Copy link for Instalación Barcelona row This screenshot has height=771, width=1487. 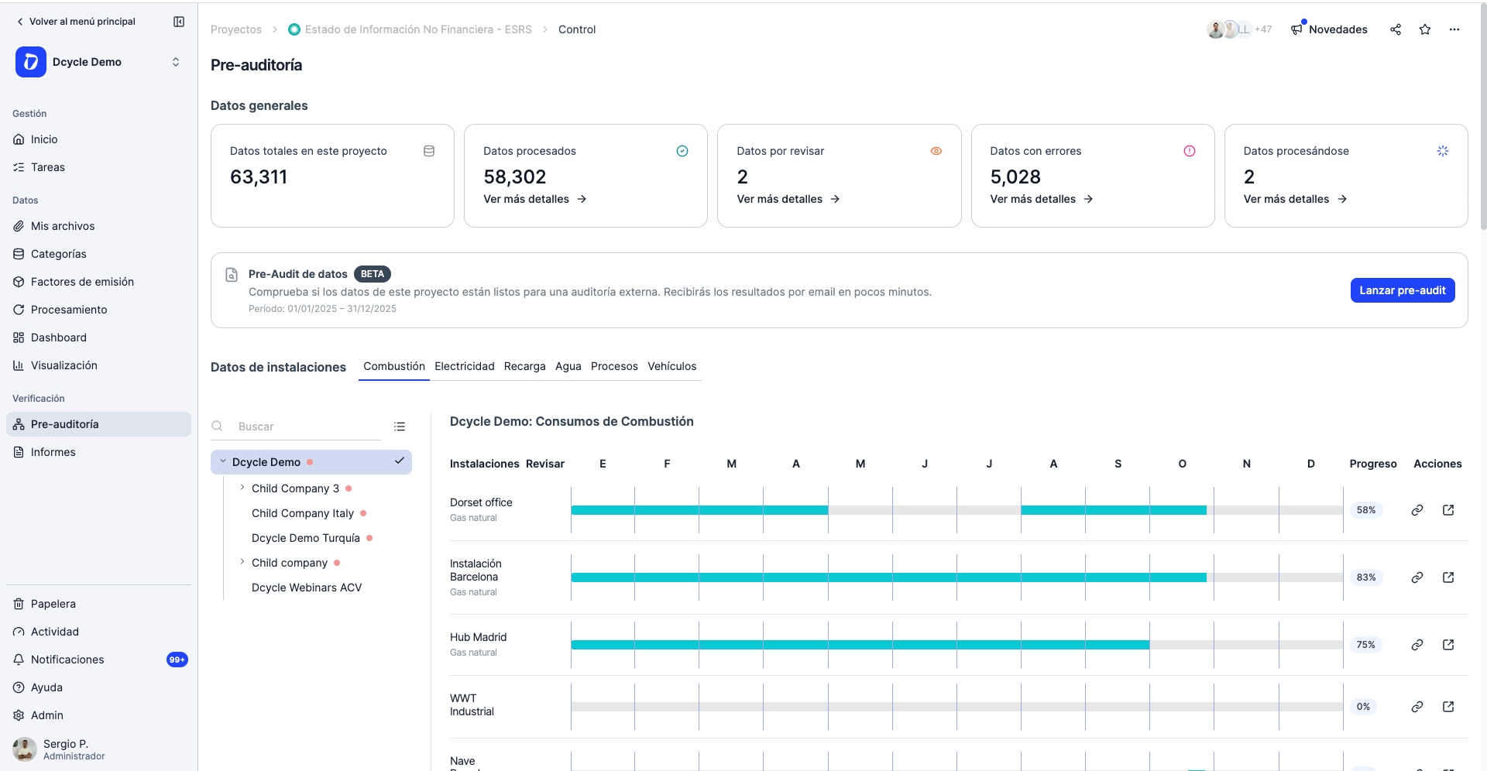(1417, 577)
